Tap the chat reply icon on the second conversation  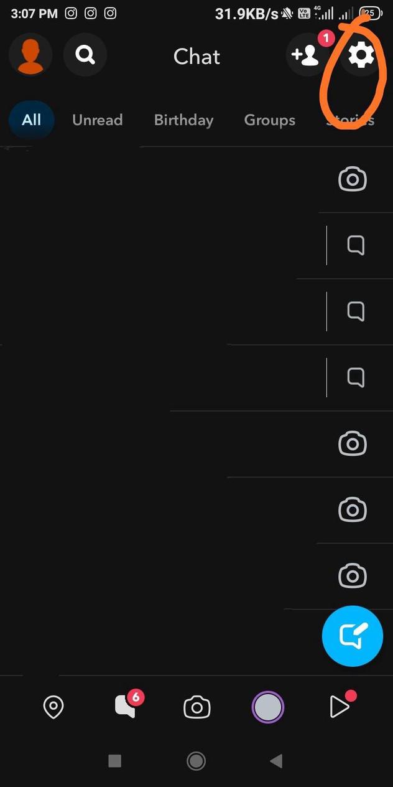pos(356,245)
